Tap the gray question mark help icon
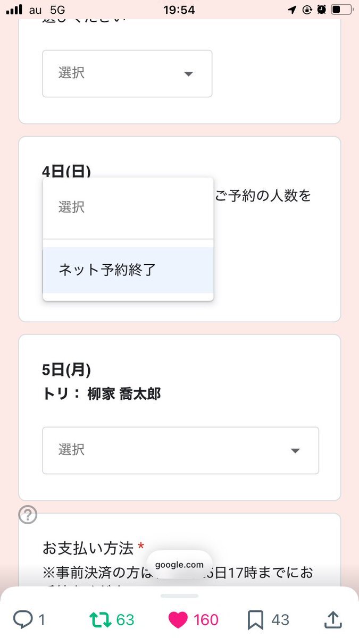The image size is (359, 638). point(28,515)
